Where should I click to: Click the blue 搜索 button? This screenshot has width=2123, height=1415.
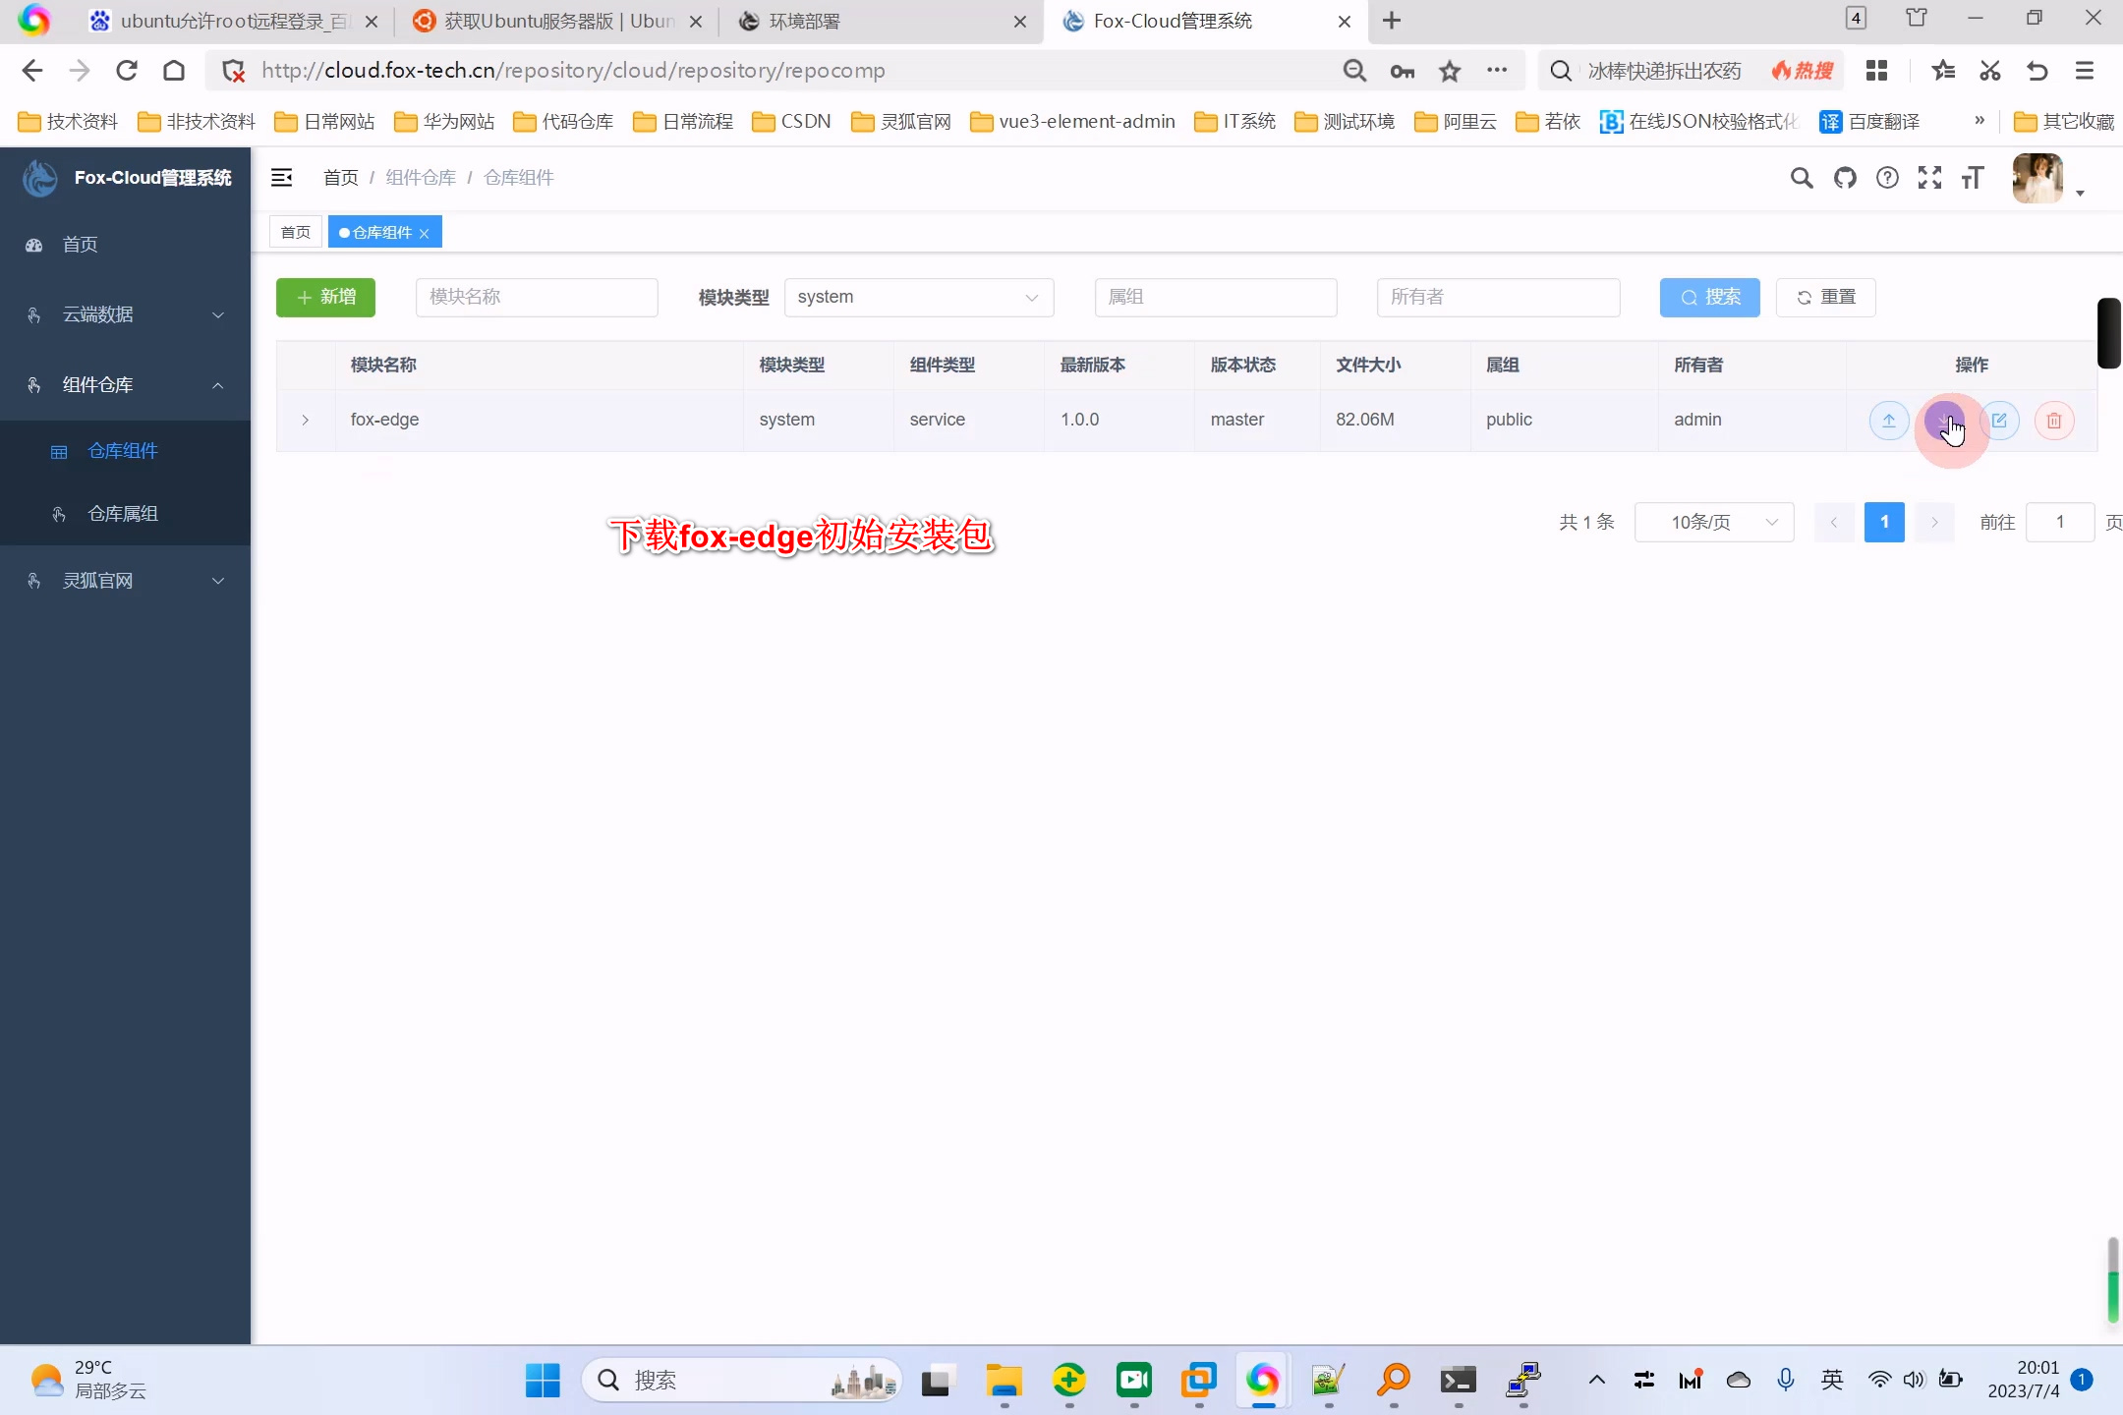(x=1710, y=298)
